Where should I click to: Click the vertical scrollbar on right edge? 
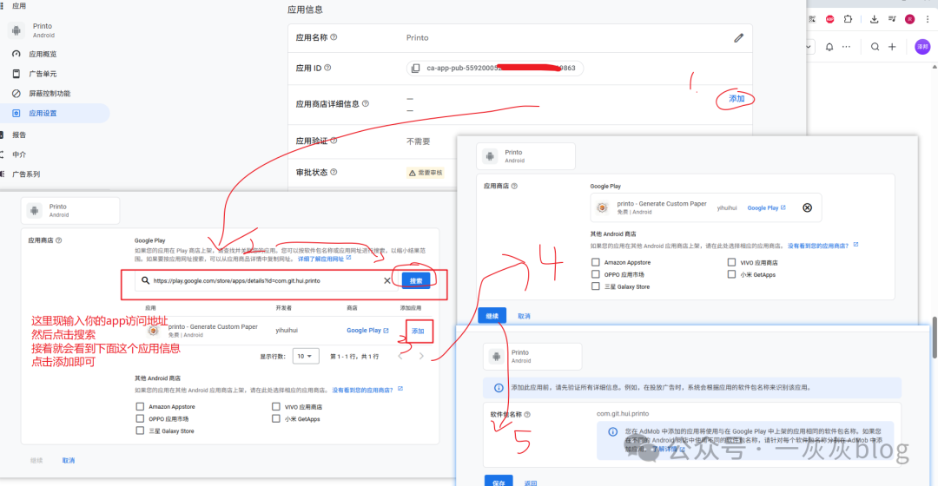(935, 338)
